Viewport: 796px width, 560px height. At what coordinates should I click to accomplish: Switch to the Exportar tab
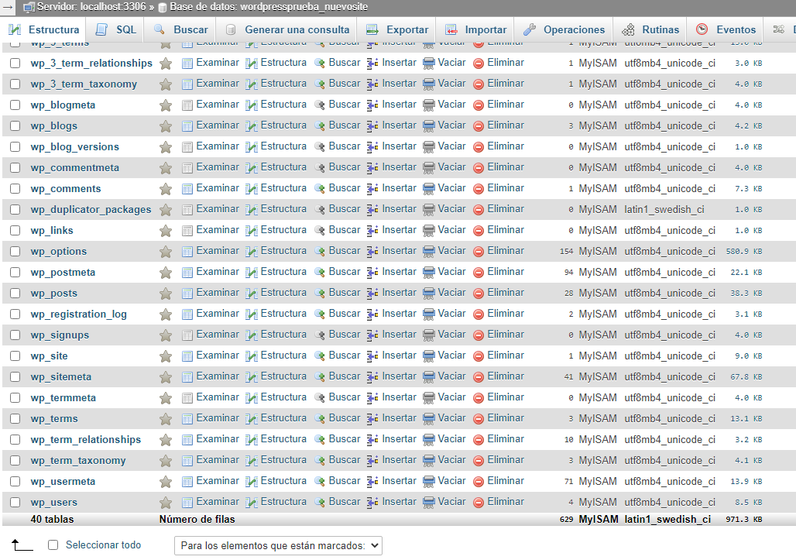coord(397,30)
